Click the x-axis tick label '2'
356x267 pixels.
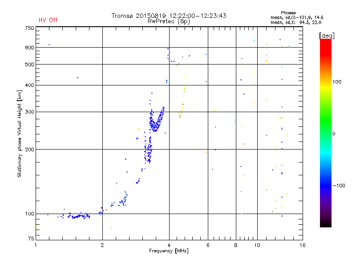[x=102, y=245]
